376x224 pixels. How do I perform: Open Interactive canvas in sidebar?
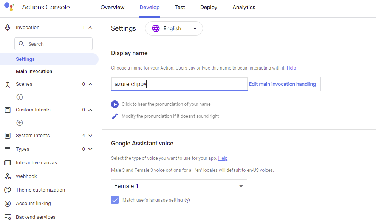(x=36, y=163)
